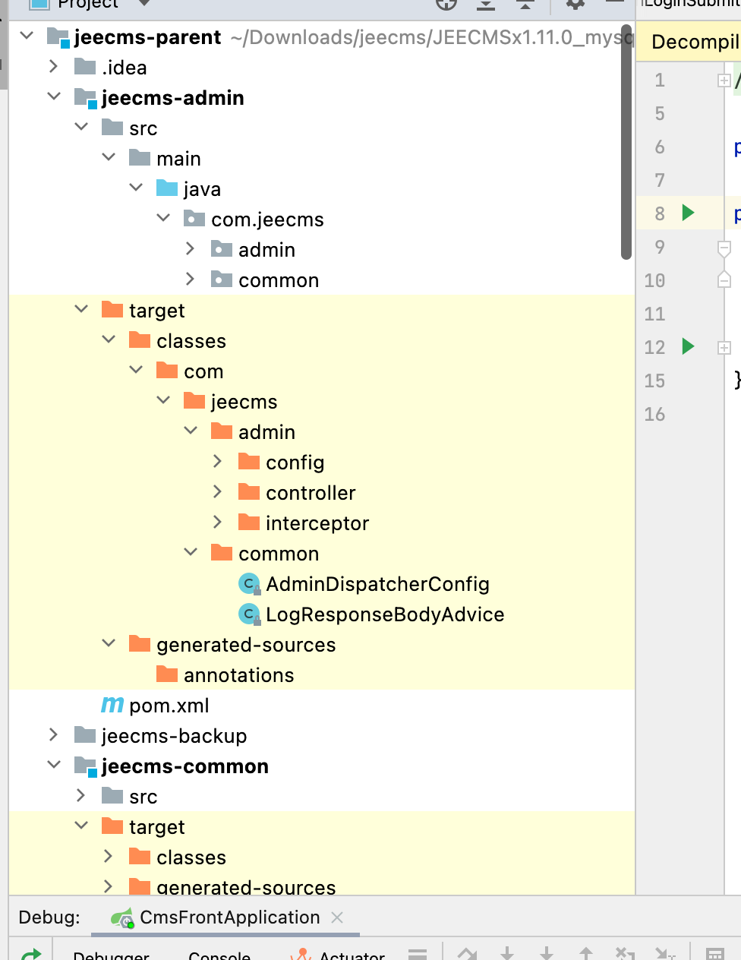The width and height of the screenshot is (741, 960).
Task: Collapse the jeecms-admin target folder
Action: [81, 310]
